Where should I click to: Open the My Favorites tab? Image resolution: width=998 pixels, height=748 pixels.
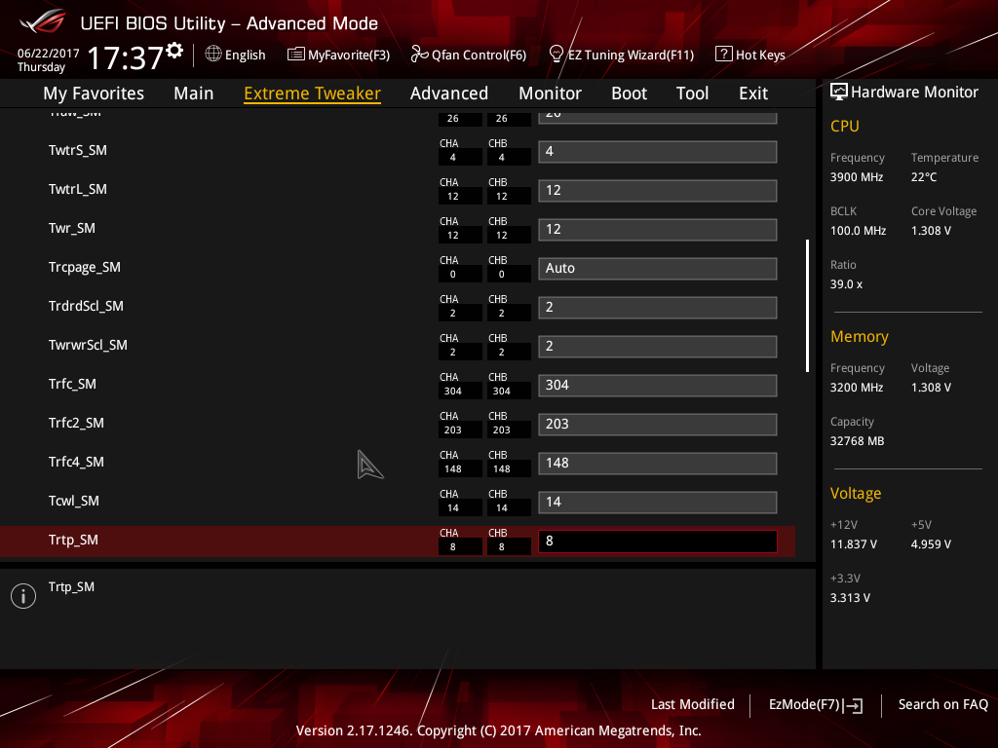pyautogui.click(x=94, y=93)
